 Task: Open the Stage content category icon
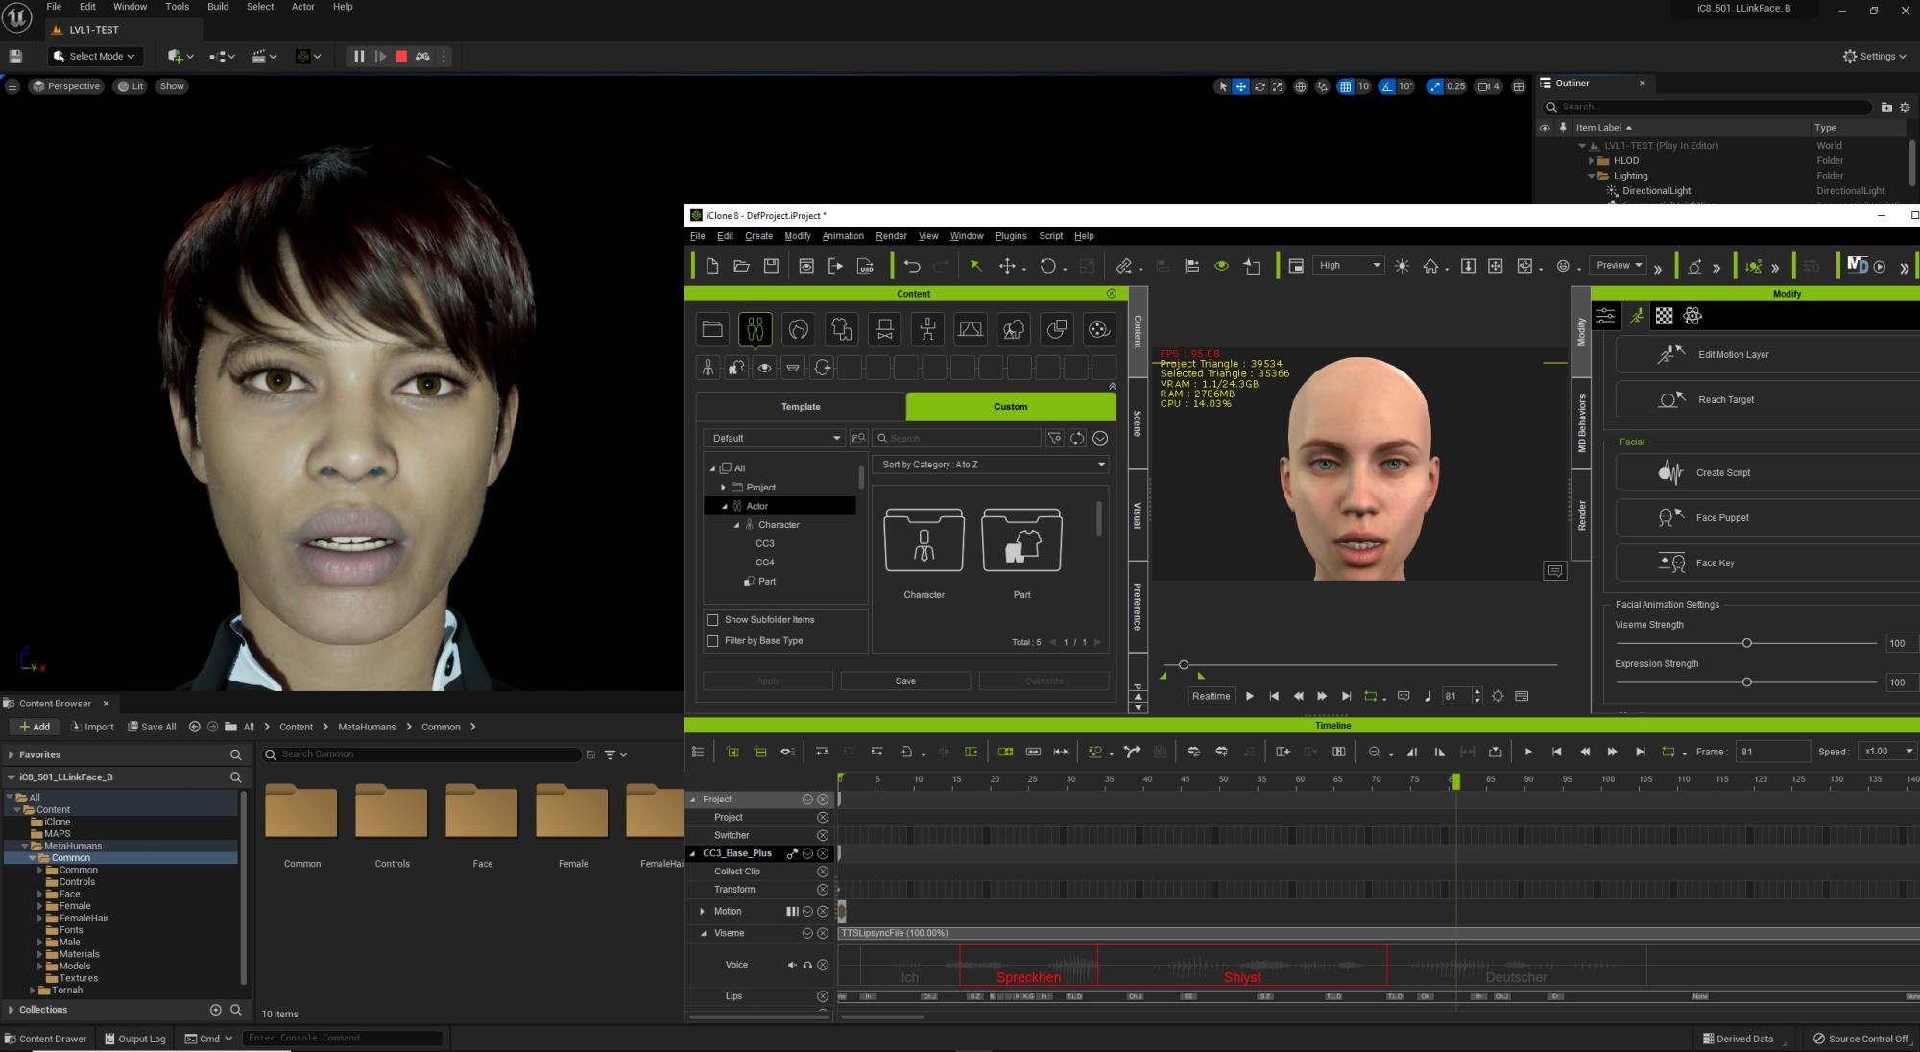pos(971,329)
